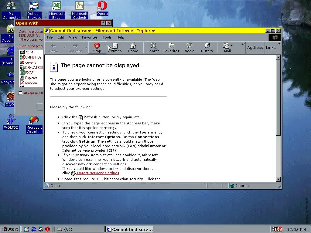Select the DOOM desktop icon
311x233 pixels.
coord(10,100)
